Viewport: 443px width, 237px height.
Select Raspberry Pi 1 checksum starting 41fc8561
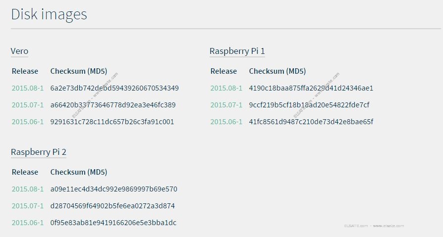tap(311, 122)
